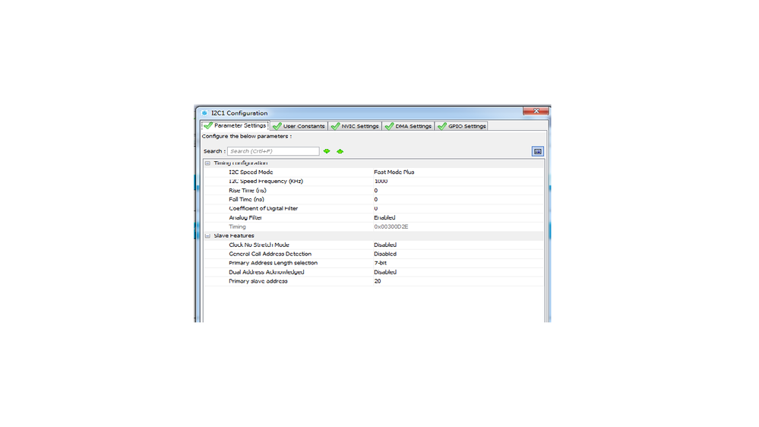Select the Fall Time value 0
This screenshot has height=427, width=759.
[375, 200]
